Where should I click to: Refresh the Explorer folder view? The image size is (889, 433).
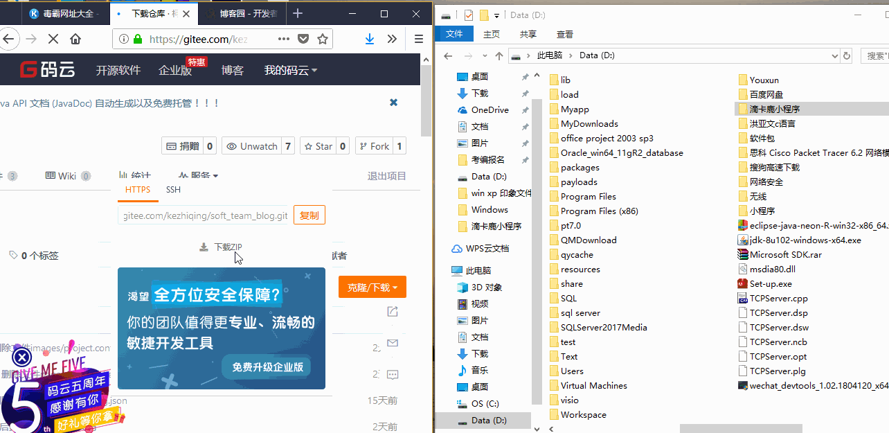[x=846, y=55]
